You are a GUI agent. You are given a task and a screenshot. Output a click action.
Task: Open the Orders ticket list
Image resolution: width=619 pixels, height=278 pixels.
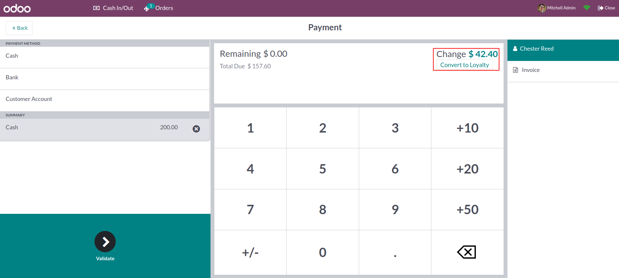click(159, 8)
